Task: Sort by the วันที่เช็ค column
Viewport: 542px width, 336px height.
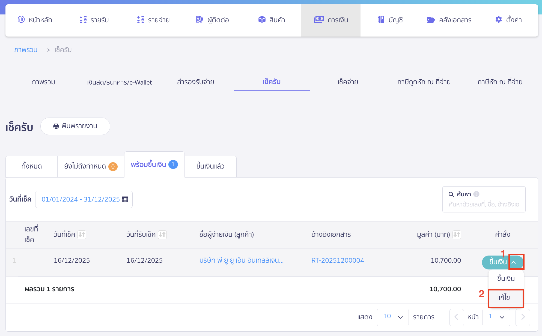Action: click(82, 235)
